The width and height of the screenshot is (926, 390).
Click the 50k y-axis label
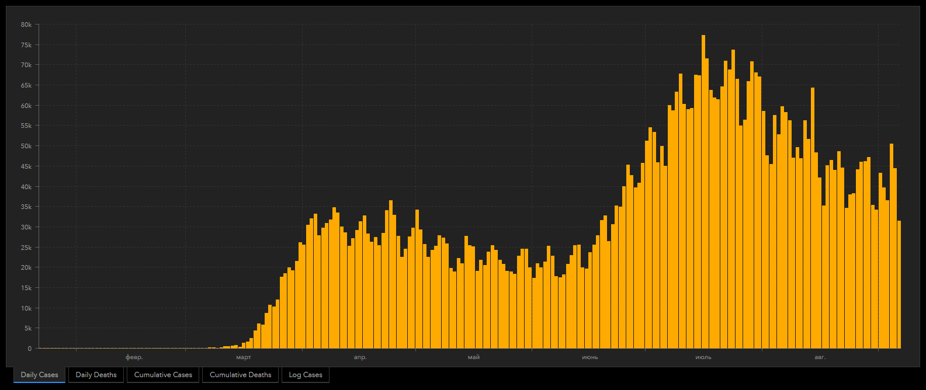pos(26,146)
